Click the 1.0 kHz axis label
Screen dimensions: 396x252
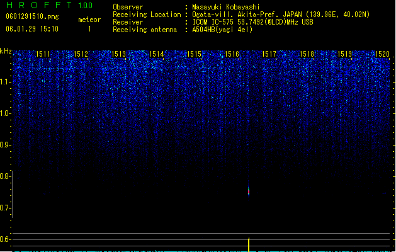6,113
